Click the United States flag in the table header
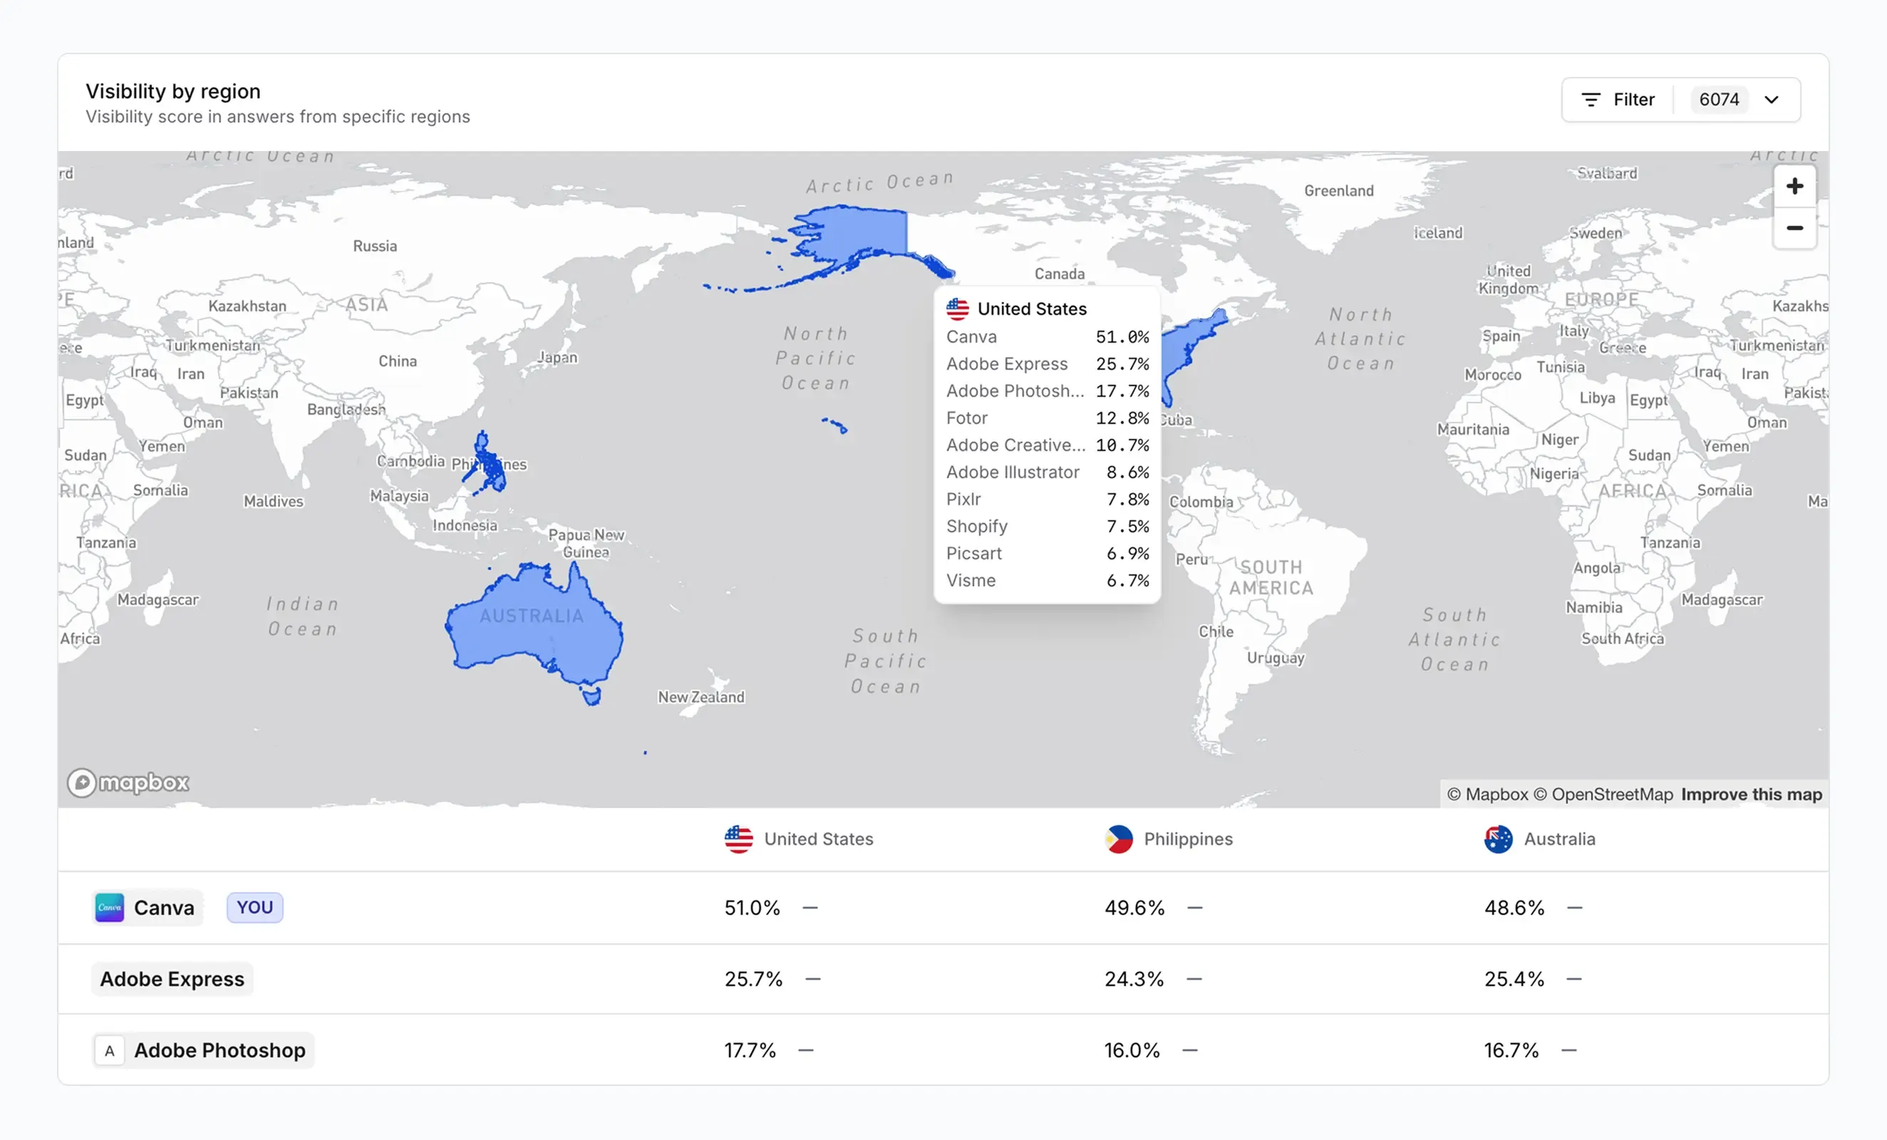This screenshot has width=1887, height=1140. click(x=738, y=839)
